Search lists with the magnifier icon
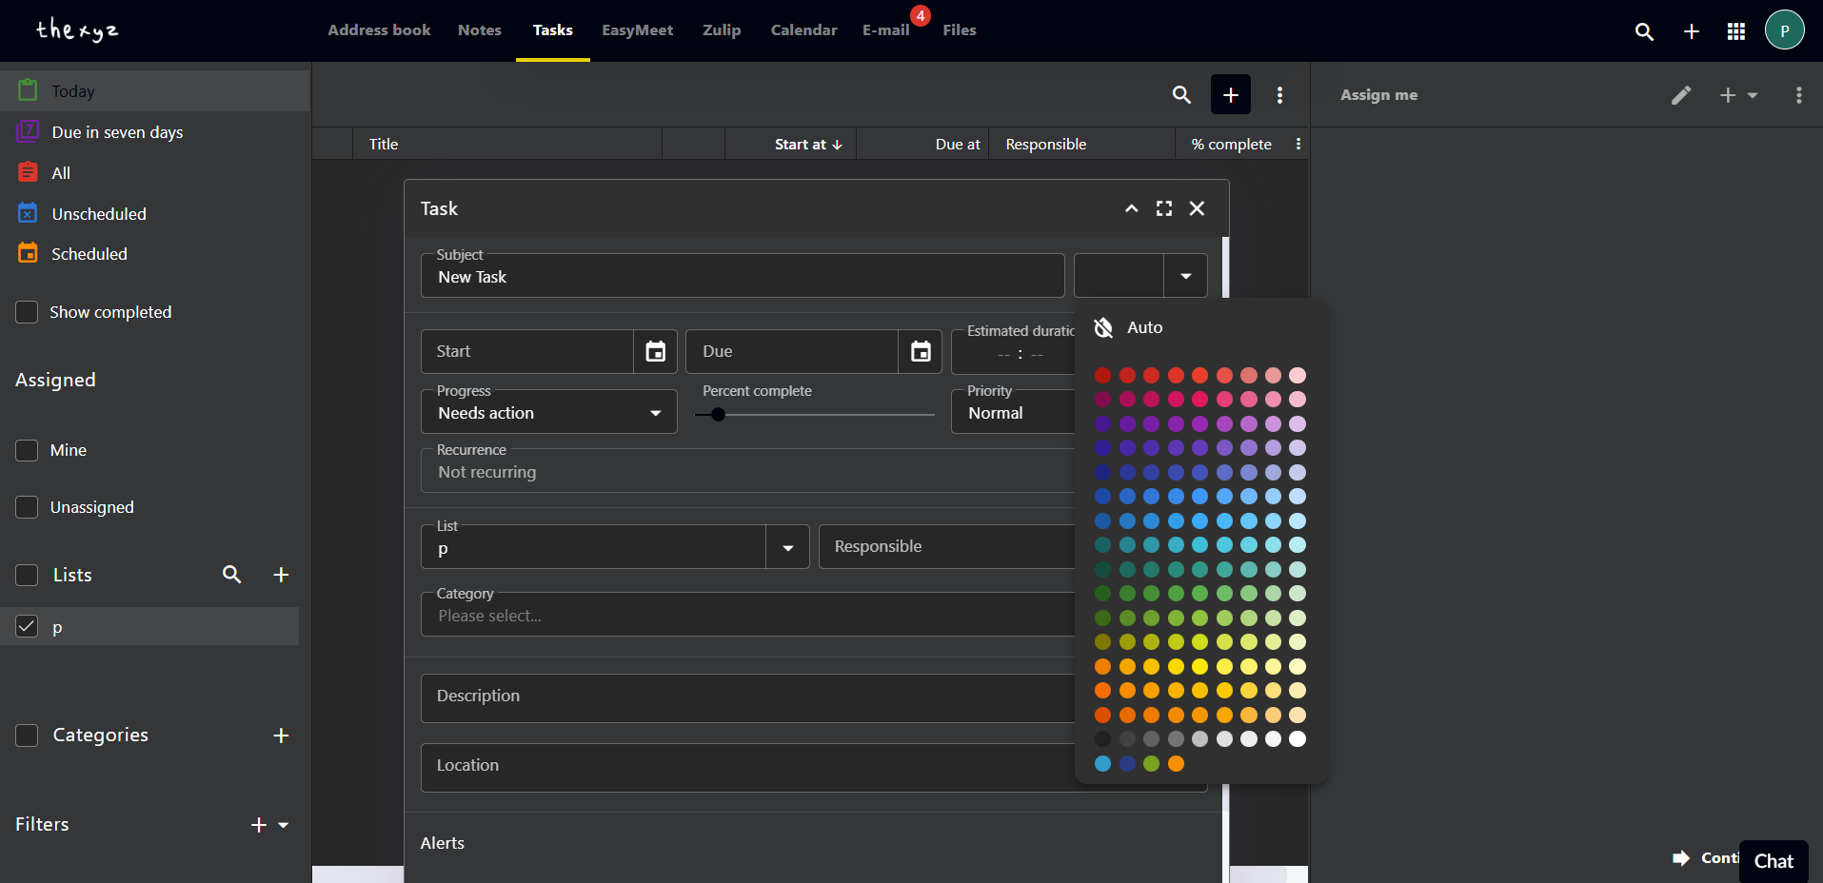The image size is (1823, 883). tap(231, 575)
